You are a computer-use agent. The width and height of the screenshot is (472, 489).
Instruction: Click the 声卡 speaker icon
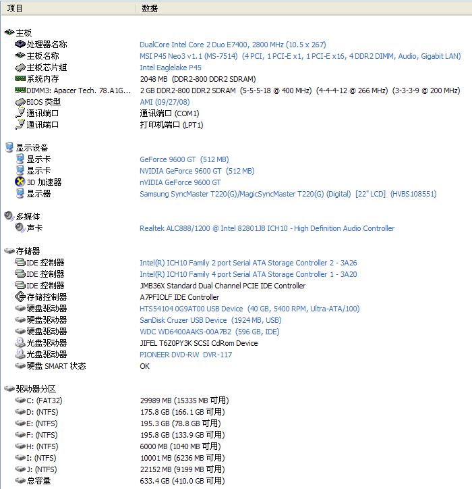[20, 228]
